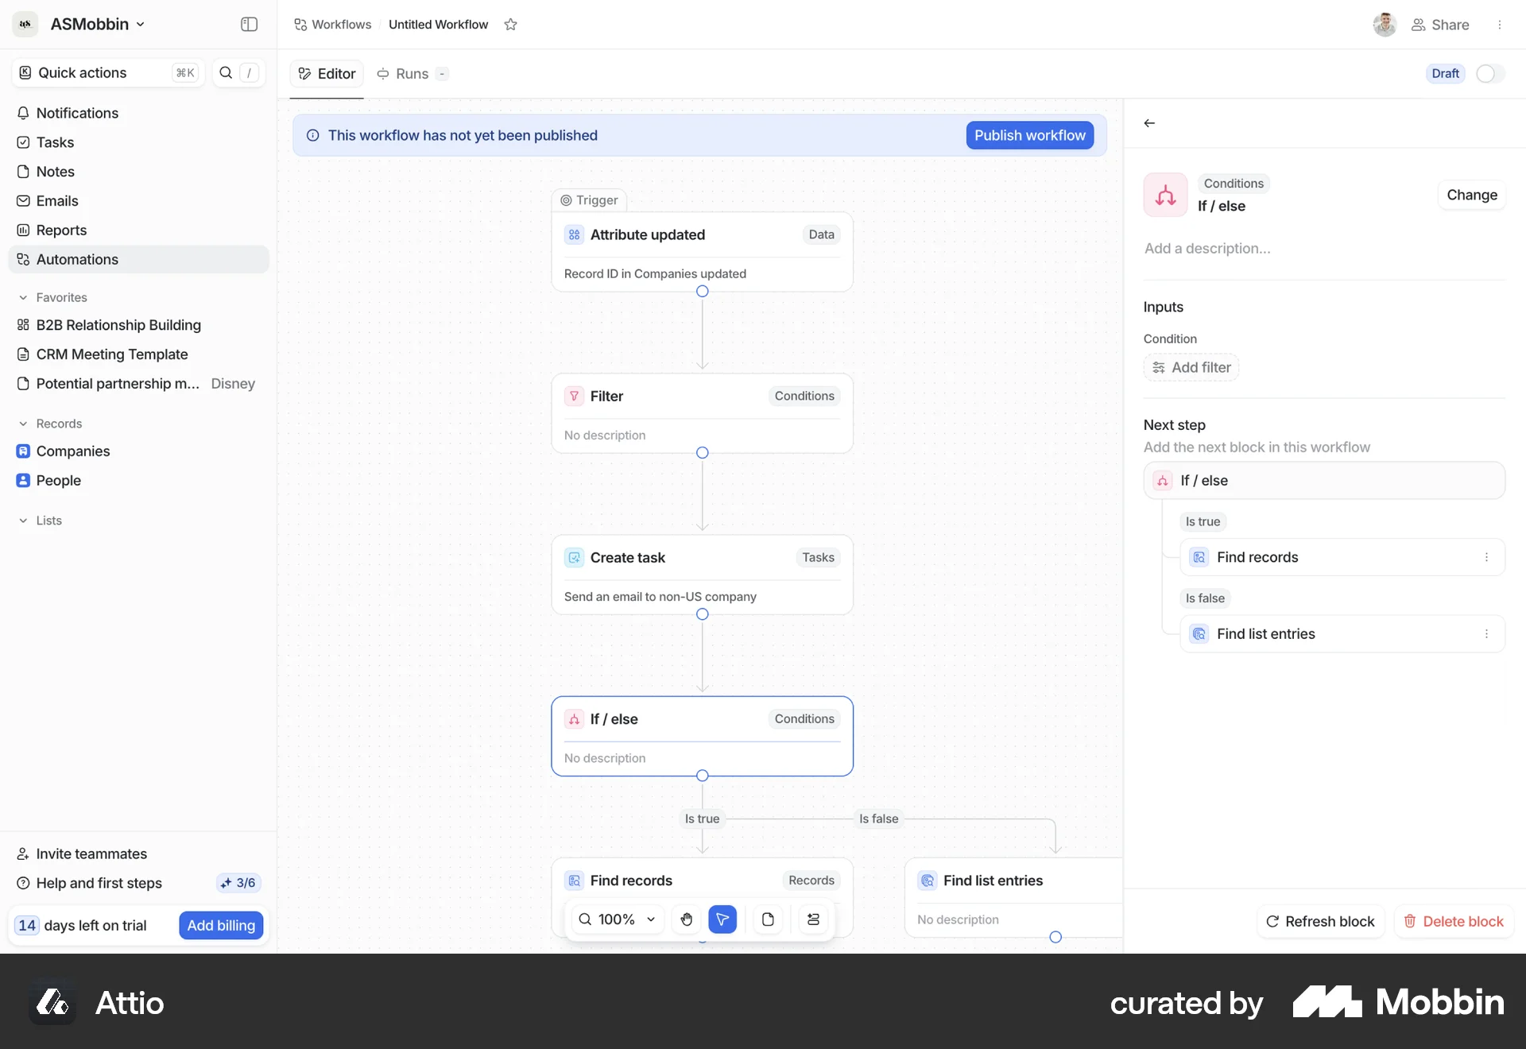Open the zoom level dropdown
1526x1049 pixels.
click(651, 919)
